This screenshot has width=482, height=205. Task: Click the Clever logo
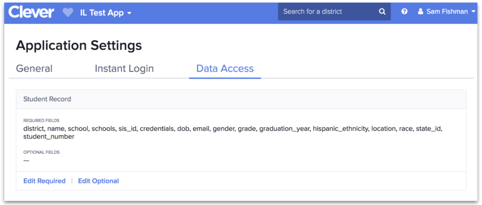tap(31, 12)
